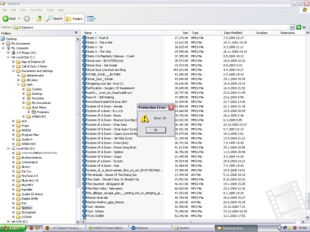Select the Far Cry folder in tree
310x232 pixels.
pyautogui.click(x=27, y=171)
